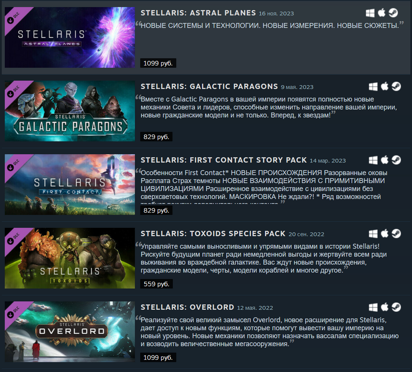The image size is (412, 372).
Task: Open Stellaris: Astral Planes title link
Action: click(x=198, y=13)
